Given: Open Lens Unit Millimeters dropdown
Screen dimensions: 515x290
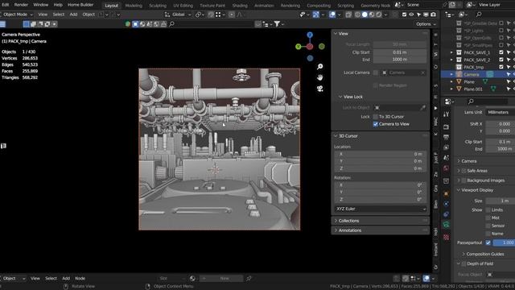Looking at the screenshot, I should pos(501,112).
